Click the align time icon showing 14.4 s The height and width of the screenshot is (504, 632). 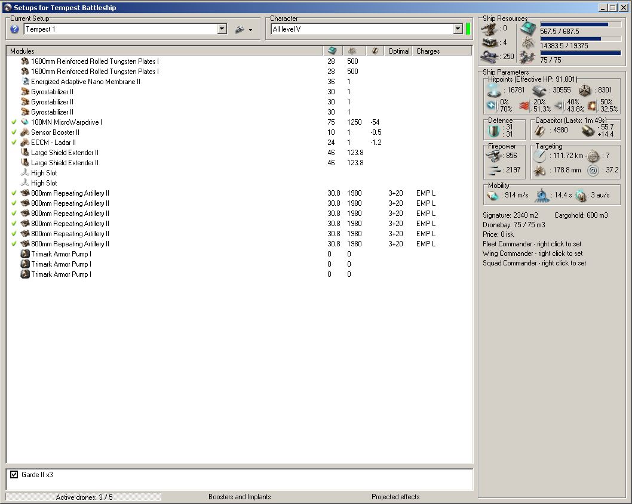[x=542, y=195]
